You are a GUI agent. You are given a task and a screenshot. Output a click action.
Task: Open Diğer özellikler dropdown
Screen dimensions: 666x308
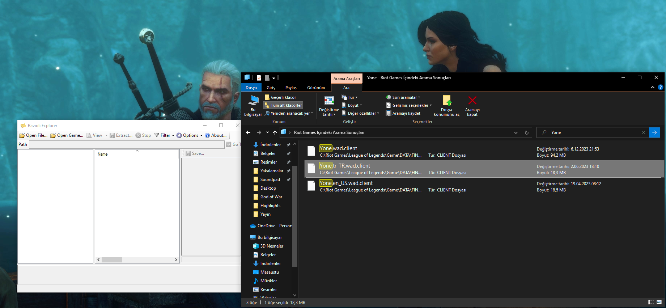point(361,113)
